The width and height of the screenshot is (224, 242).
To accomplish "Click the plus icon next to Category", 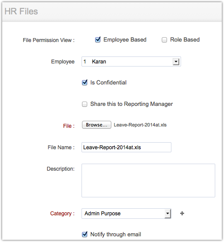I will point(182,213).
